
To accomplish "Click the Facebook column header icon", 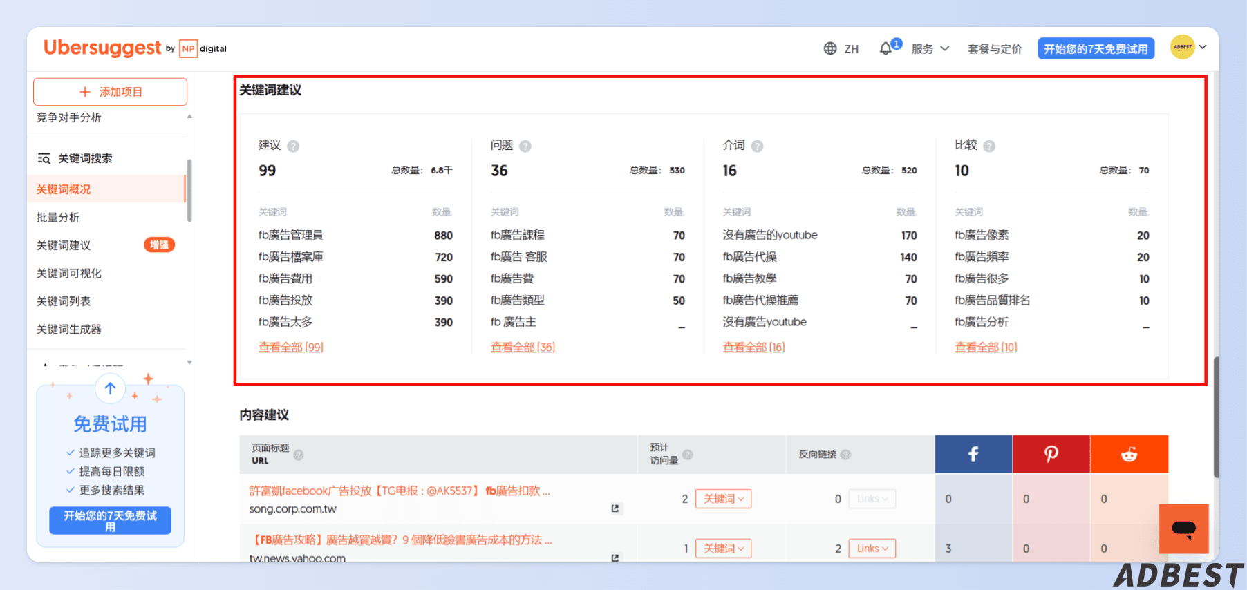I will [x=973, y=454].
